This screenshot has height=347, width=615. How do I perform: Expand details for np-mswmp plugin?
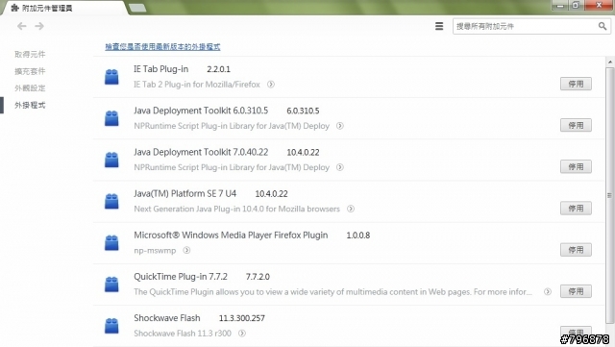coord(186,250)
